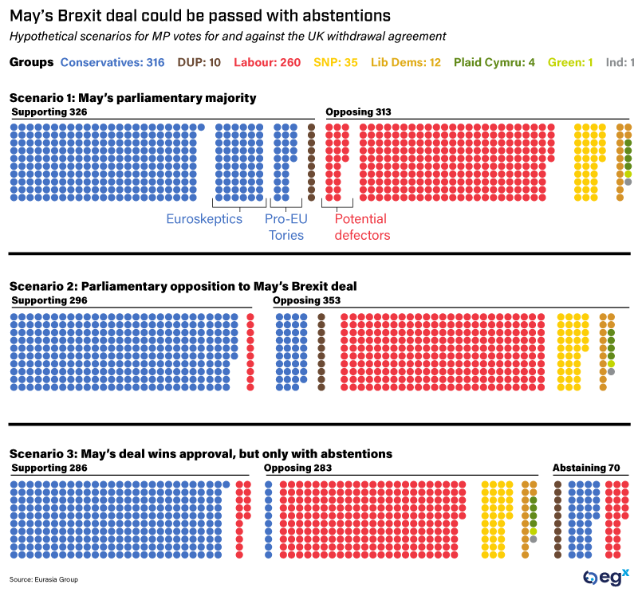Select the Conservatives: 316 legend entry
The image size is (638, 592).
[x=112, y=62]
